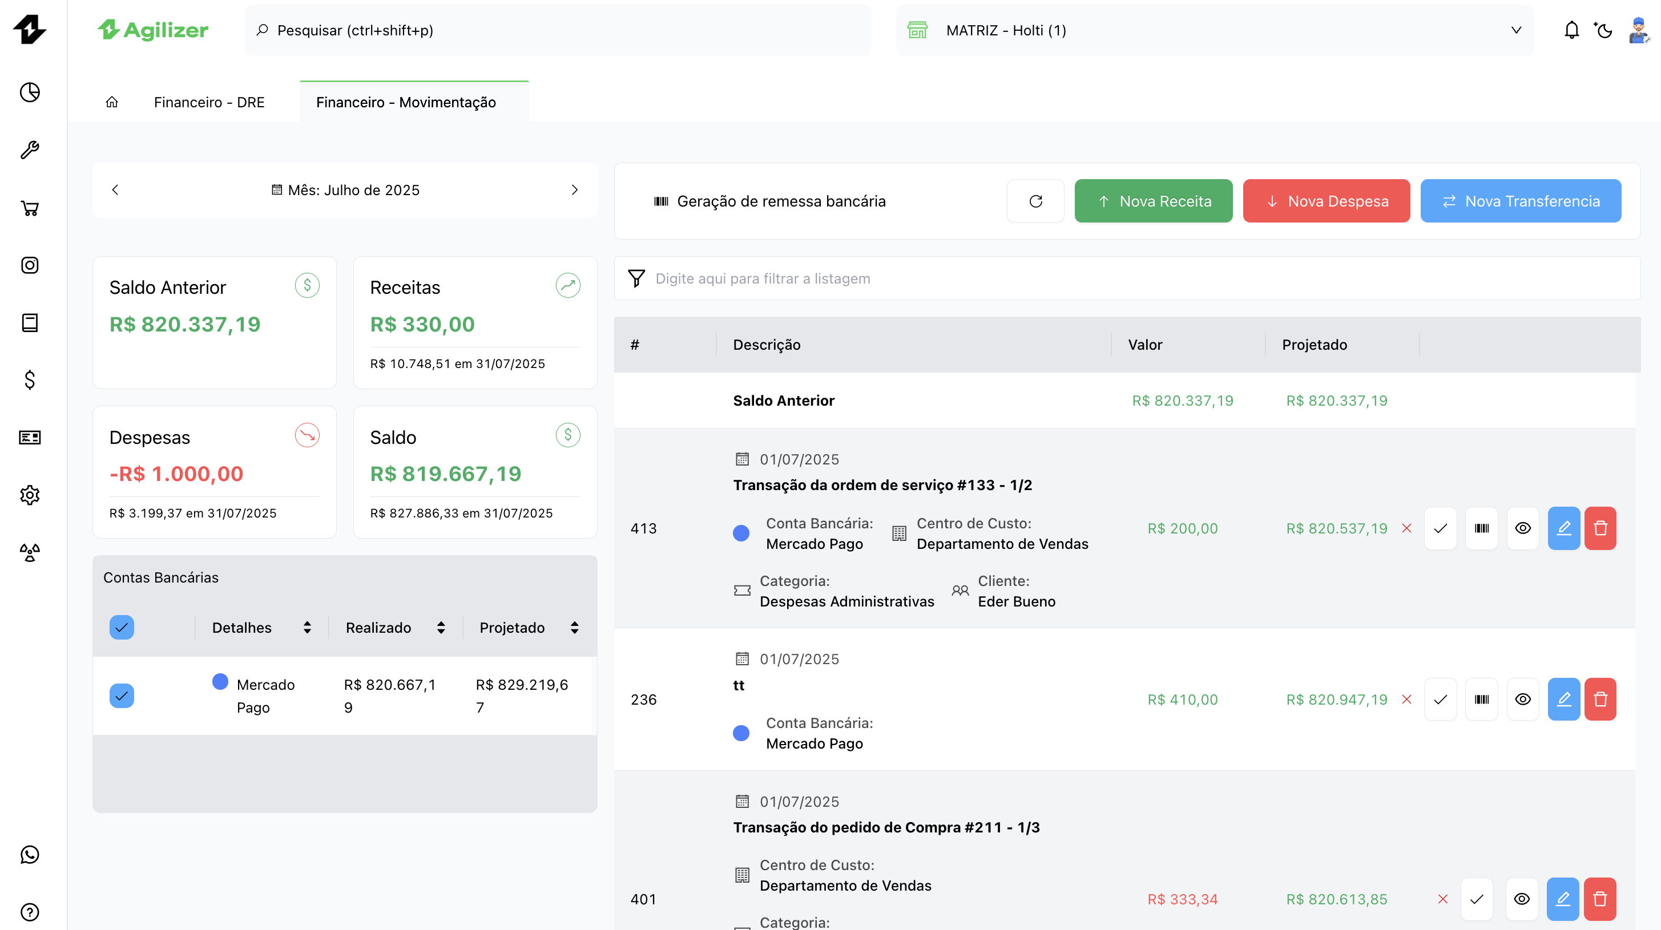This screenshot has height=930, width=1661.
Task: Toggle dark mode with the moon icon
Action: click(1603, 30)
